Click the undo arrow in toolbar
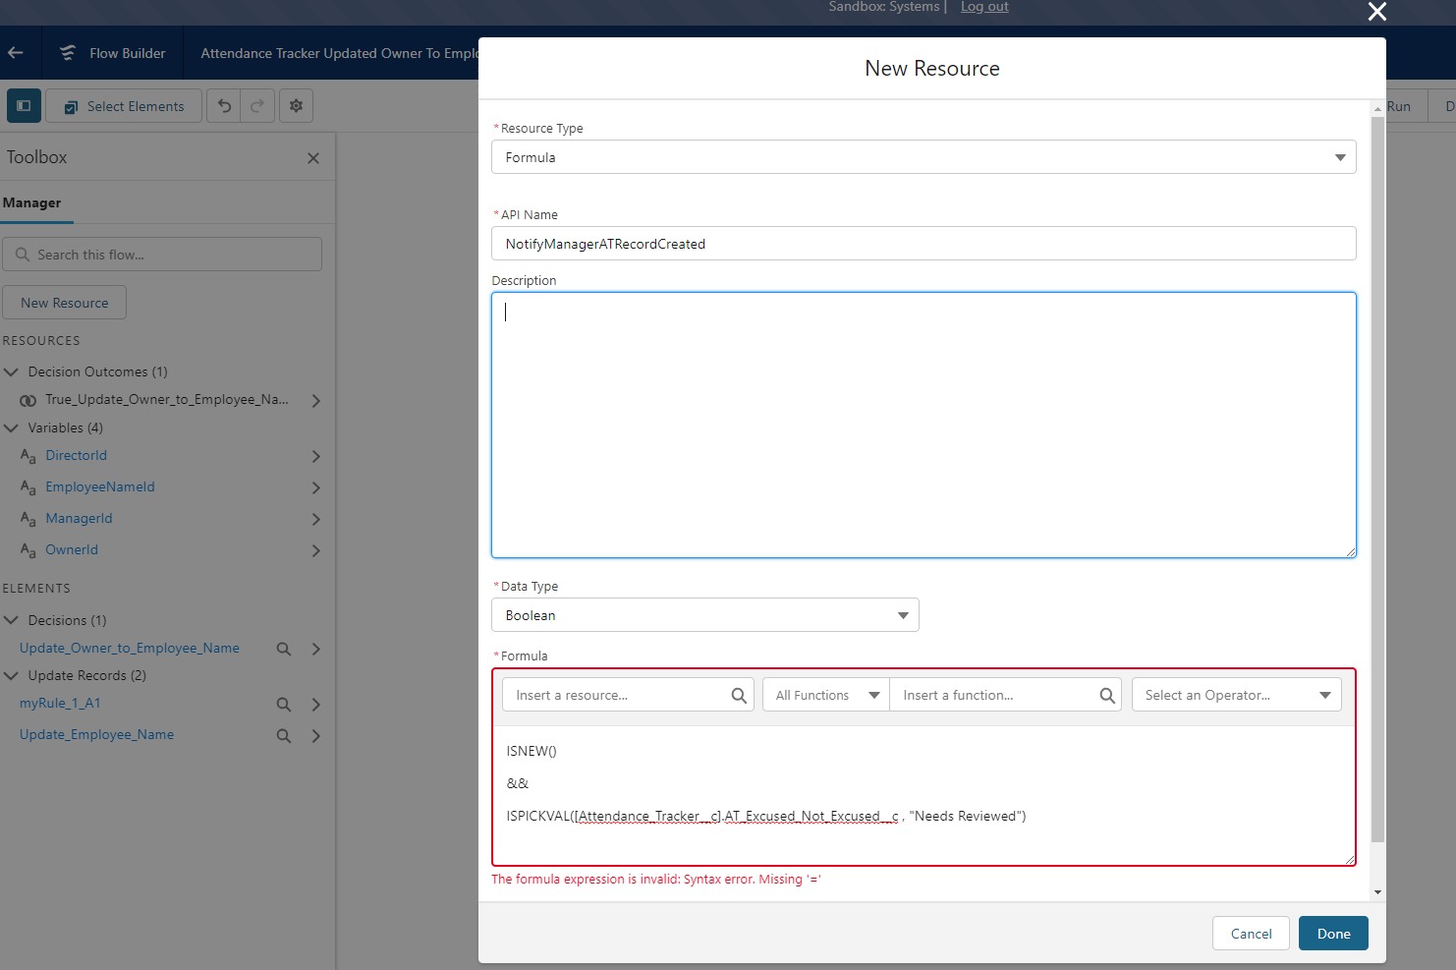Screen dimensions: 1456x970 point(225,106)
